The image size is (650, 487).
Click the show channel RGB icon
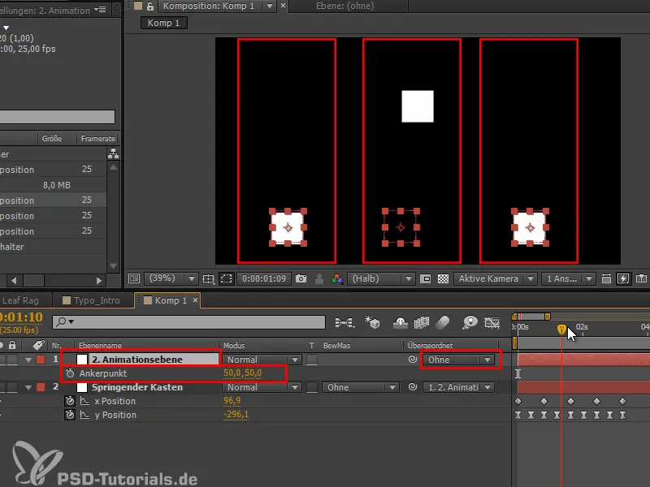click(x=337, y=278)
